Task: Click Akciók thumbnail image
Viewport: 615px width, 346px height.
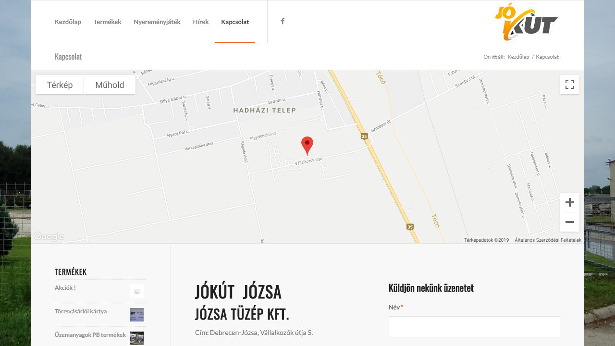Action: (x=137, y=291)
